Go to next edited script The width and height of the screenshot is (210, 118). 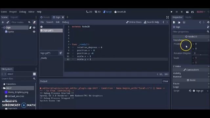[x=167, y=22]
